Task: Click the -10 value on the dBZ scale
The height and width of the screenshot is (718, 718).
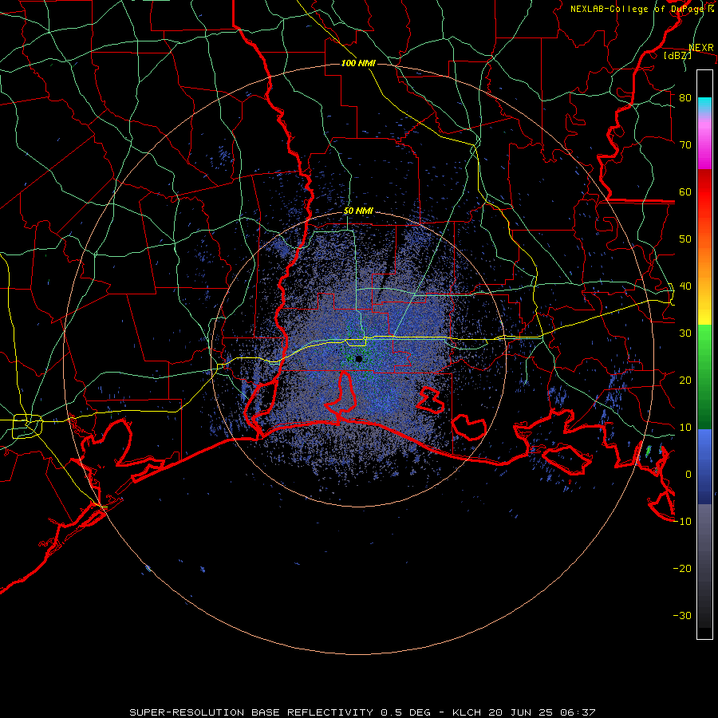Action: tap(682, 522)
